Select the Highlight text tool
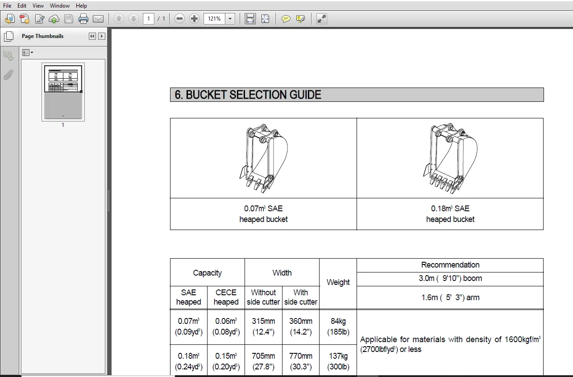Viewport: 573px width, 377px height. 301,19
